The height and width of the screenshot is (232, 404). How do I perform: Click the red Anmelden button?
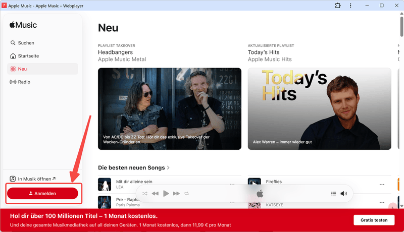[42, 194]
